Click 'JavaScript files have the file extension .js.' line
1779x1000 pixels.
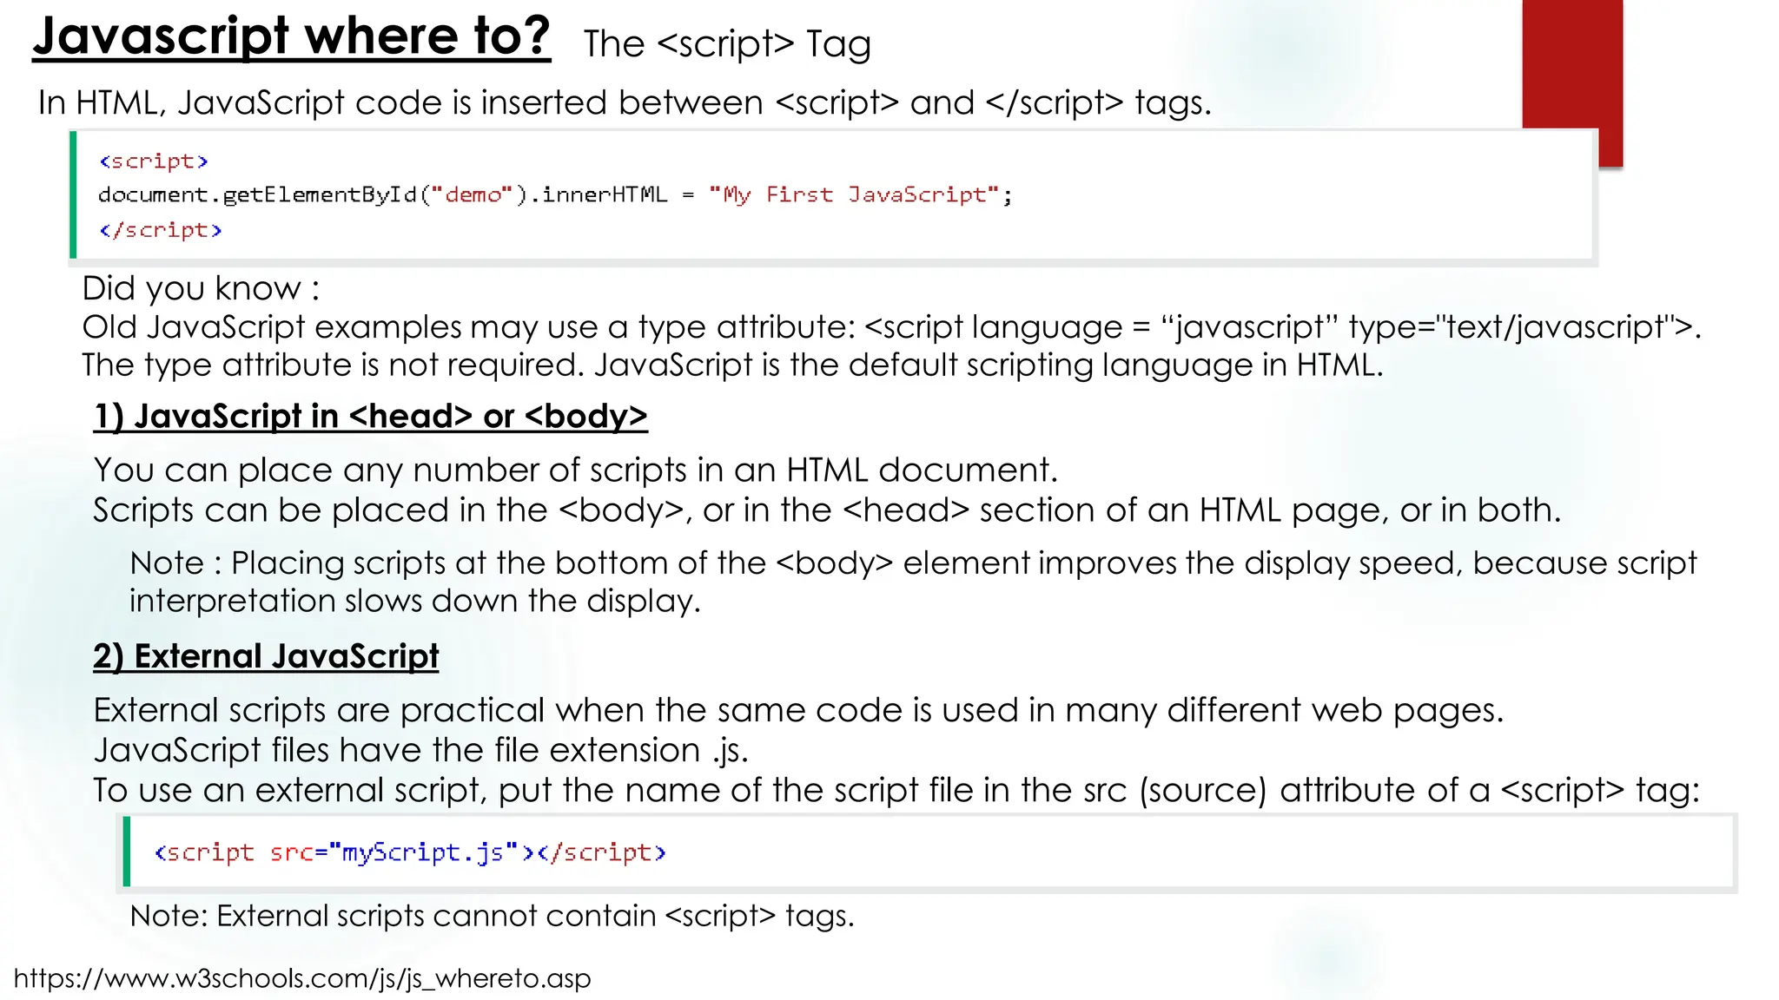pyautogui.click(x=420, y=750)
